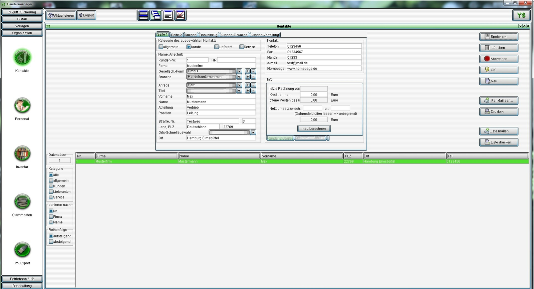Click the e-mail input field
534x289 pixels.
(x=324, y=63)
